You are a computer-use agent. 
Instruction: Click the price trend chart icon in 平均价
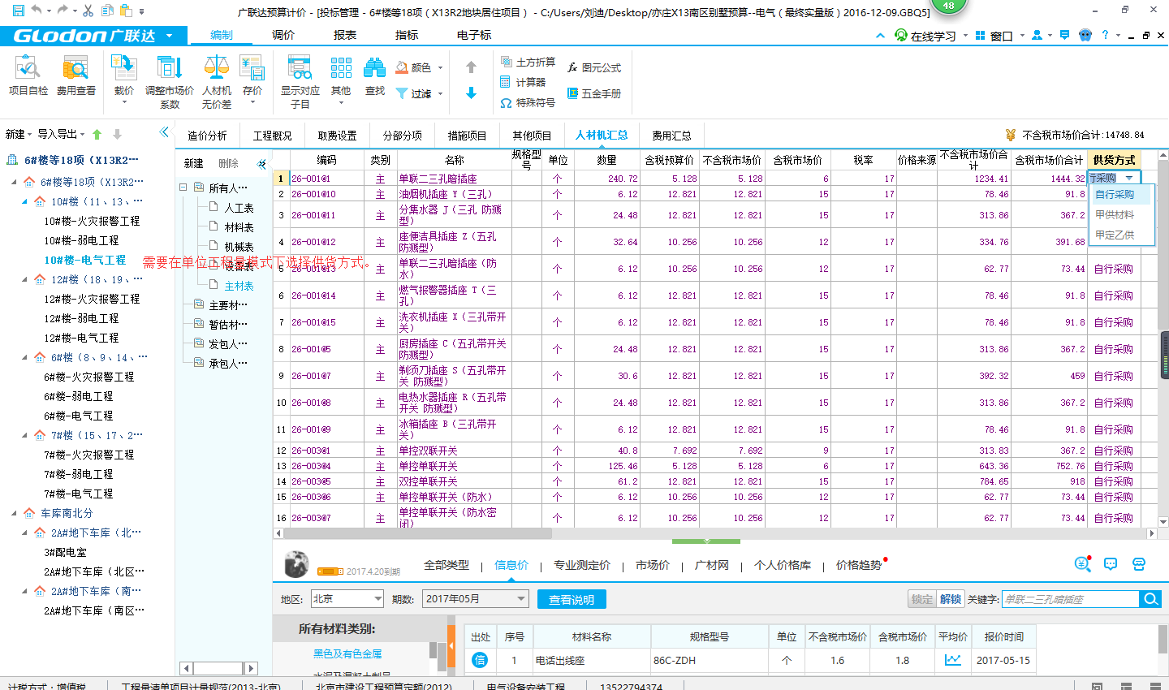pos(953,660)
